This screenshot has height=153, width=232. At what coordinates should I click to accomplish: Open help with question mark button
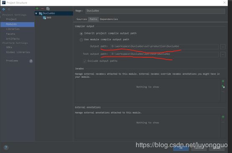pyautogui.click(x=6, y=148)
